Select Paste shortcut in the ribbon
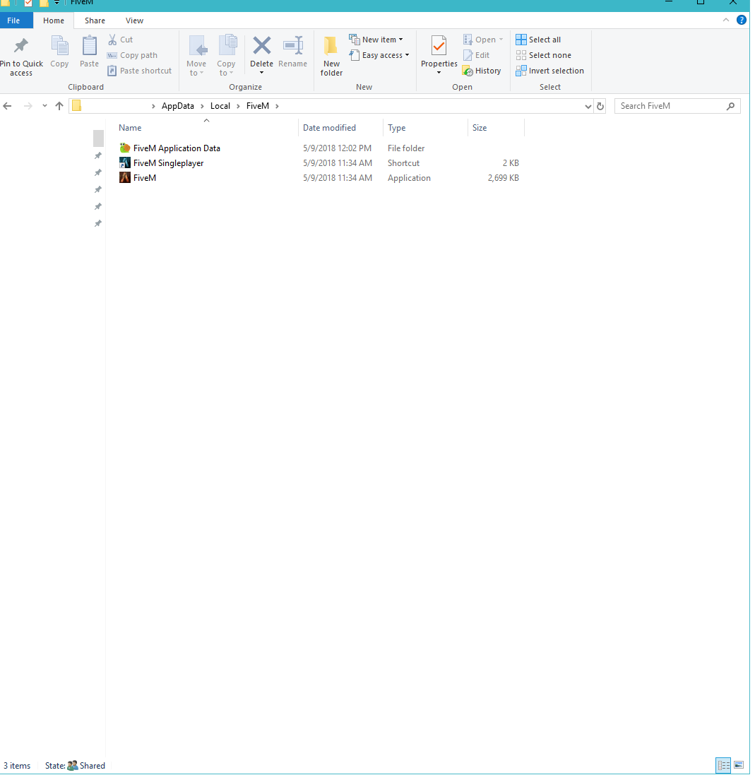Image resolution: width=755 pixels, height=775 pixels. [x=140, y=71]
